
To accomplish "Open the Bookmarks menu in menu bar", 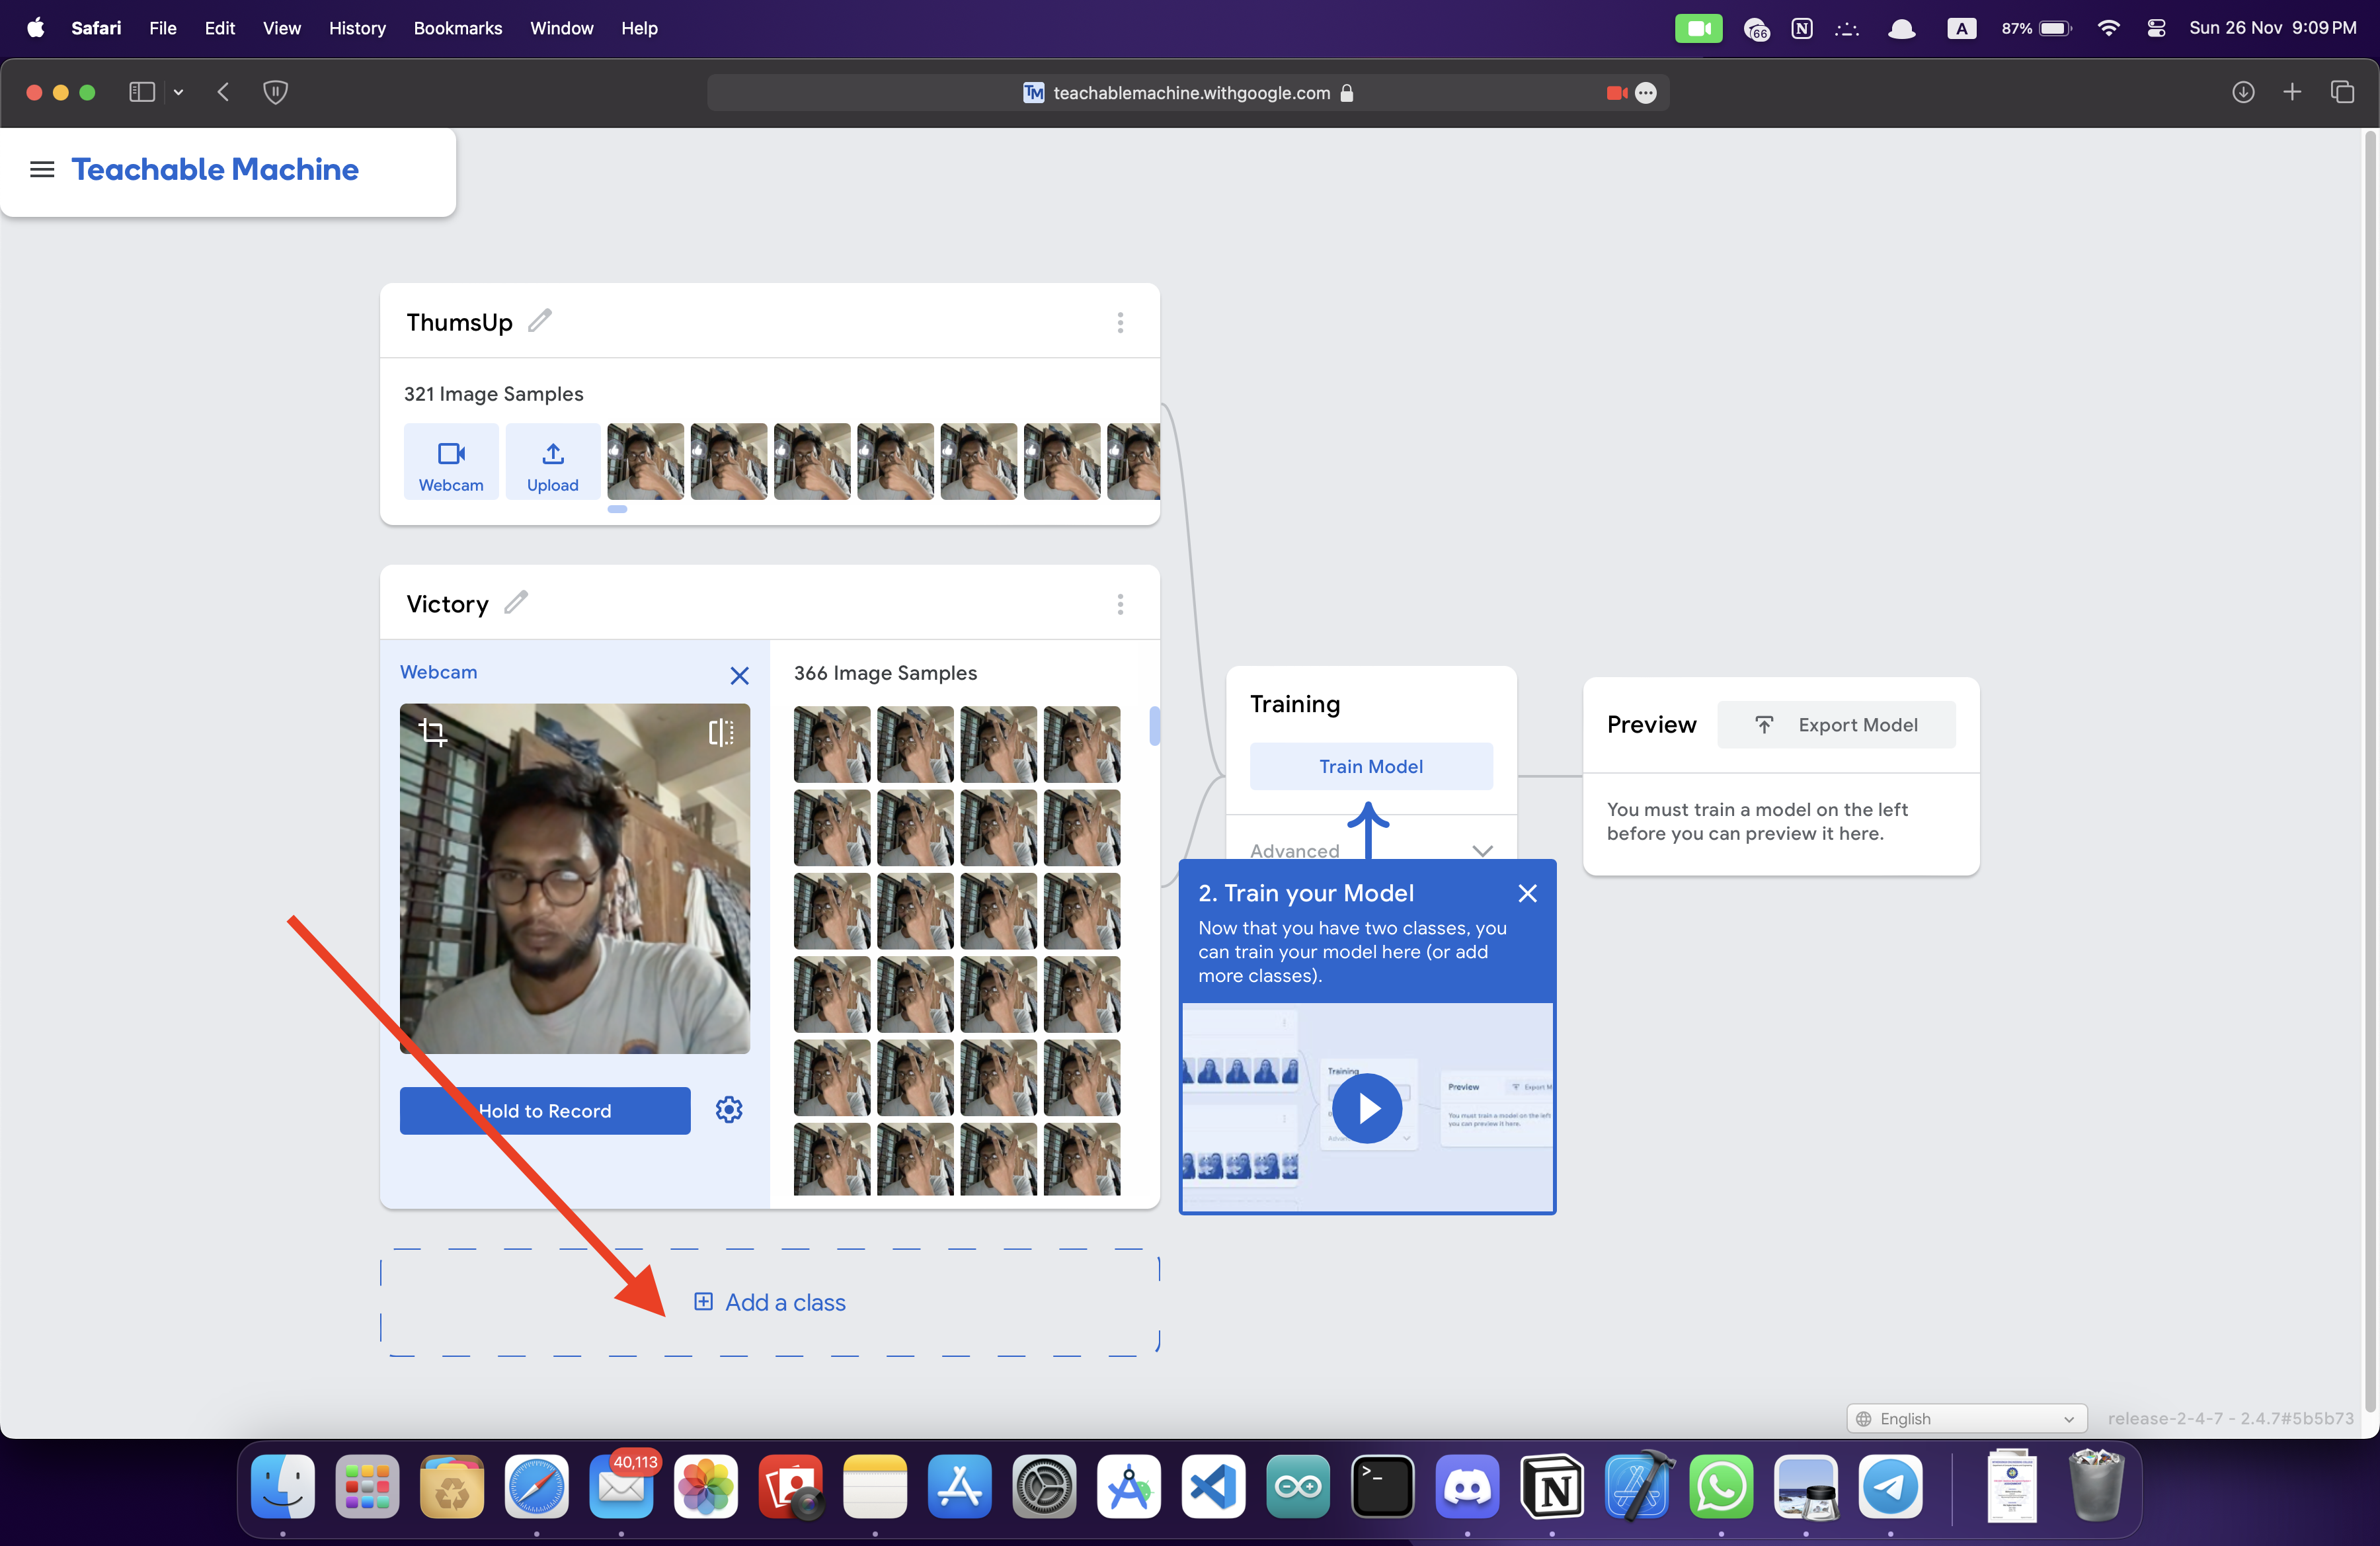I will pyautogui.click(x=458, y=28).
